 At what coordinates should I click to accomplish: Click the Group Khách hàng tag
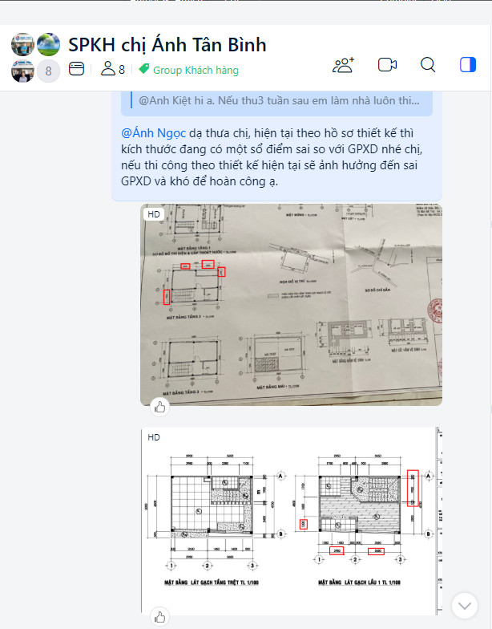189,70
